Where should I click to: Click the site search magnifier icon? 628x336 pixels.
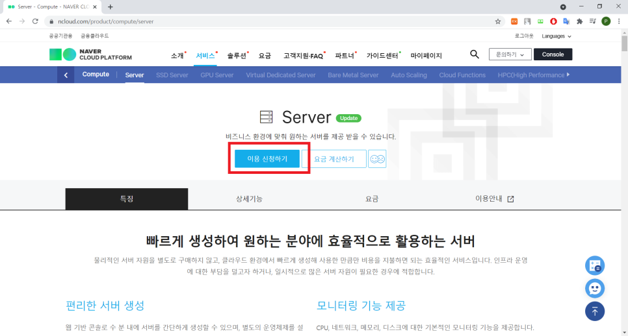(474, 54)
